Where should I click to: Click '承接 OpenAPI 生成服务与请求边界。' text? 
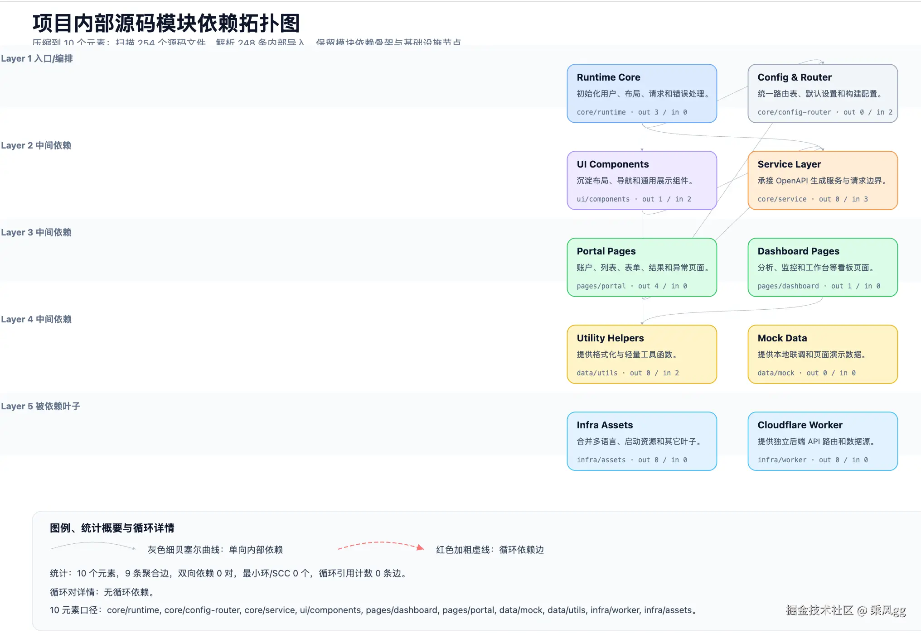tap(824, 181)
